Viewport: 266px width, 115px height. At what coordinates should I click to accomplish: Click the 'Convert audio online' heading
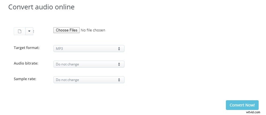click(41, 7)
